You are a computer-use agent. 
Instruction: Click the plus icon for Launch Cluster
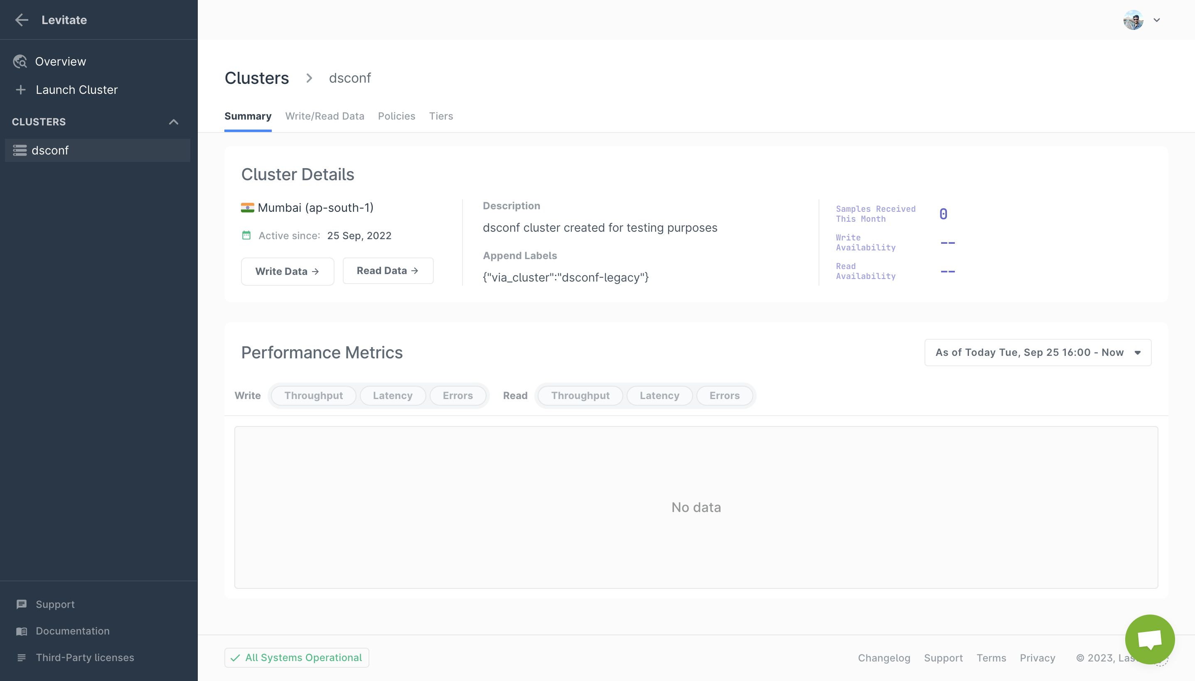click(21, 90)
